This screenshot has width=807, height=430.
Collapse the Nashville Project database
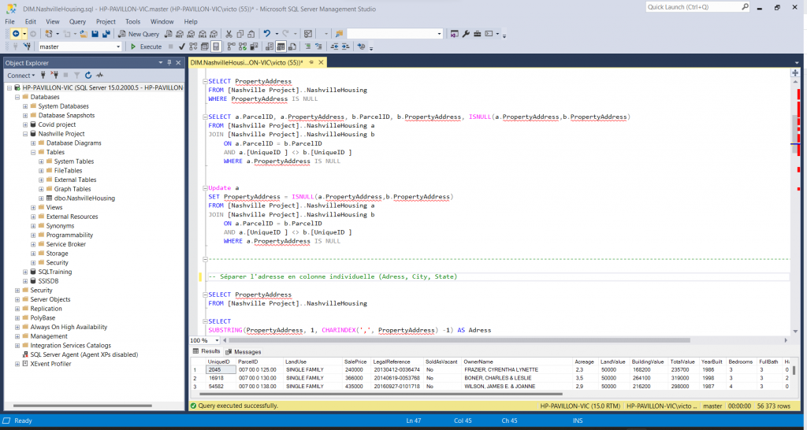[25, 134]
